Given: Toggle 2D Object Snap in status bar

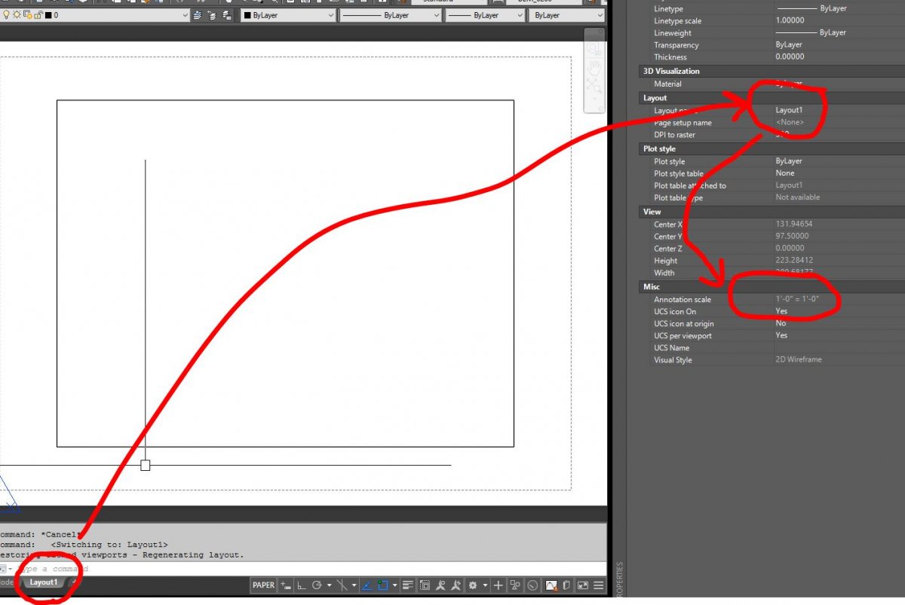Looking at the screenshot, I should pyautogui.click(x=382, y=585).
